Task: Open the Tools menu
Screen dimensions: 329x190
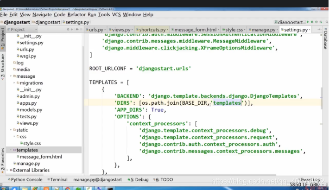Action: click(x=104, y=15)
